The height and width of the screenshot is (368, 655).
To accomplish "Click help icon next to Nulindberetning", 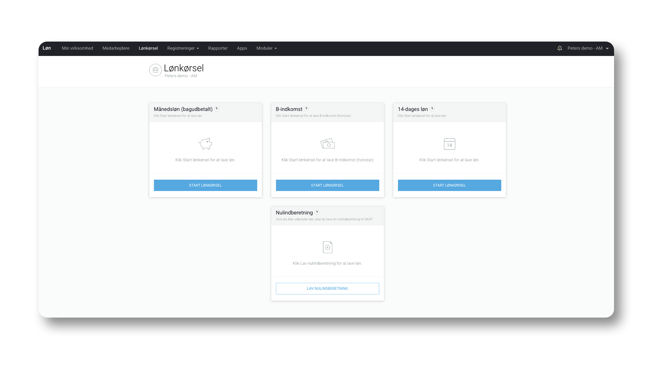I will pos(317,212).
